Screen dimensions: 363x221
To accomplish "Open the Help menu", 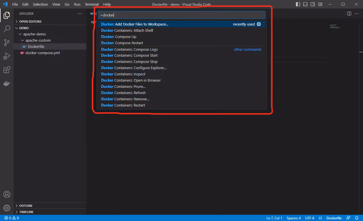I will point(107,4).
